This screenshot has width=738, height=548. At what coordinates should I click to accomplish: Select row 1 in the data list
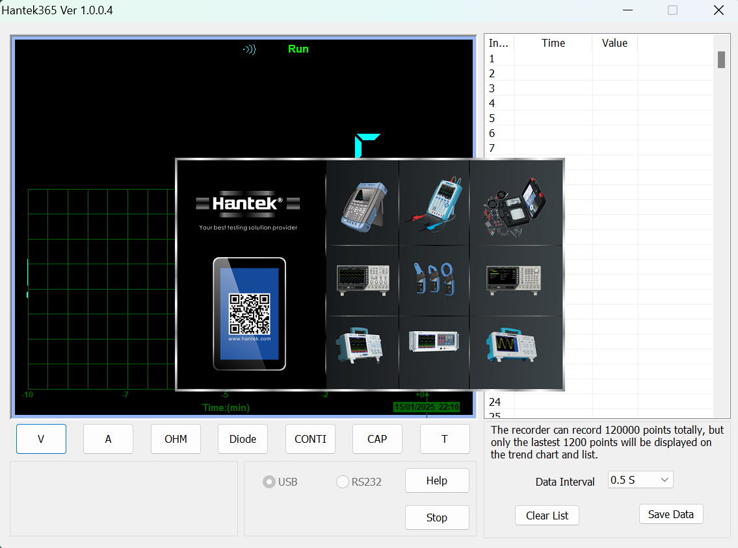coord(599,58)
